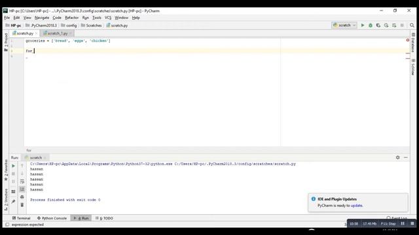Start debugging with the green bug icon

click(x=371, y=25)
